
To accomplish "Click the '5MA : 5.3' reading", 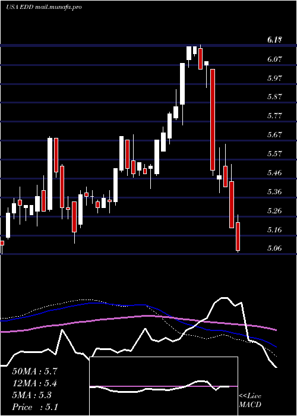I will tap(32, 395).
